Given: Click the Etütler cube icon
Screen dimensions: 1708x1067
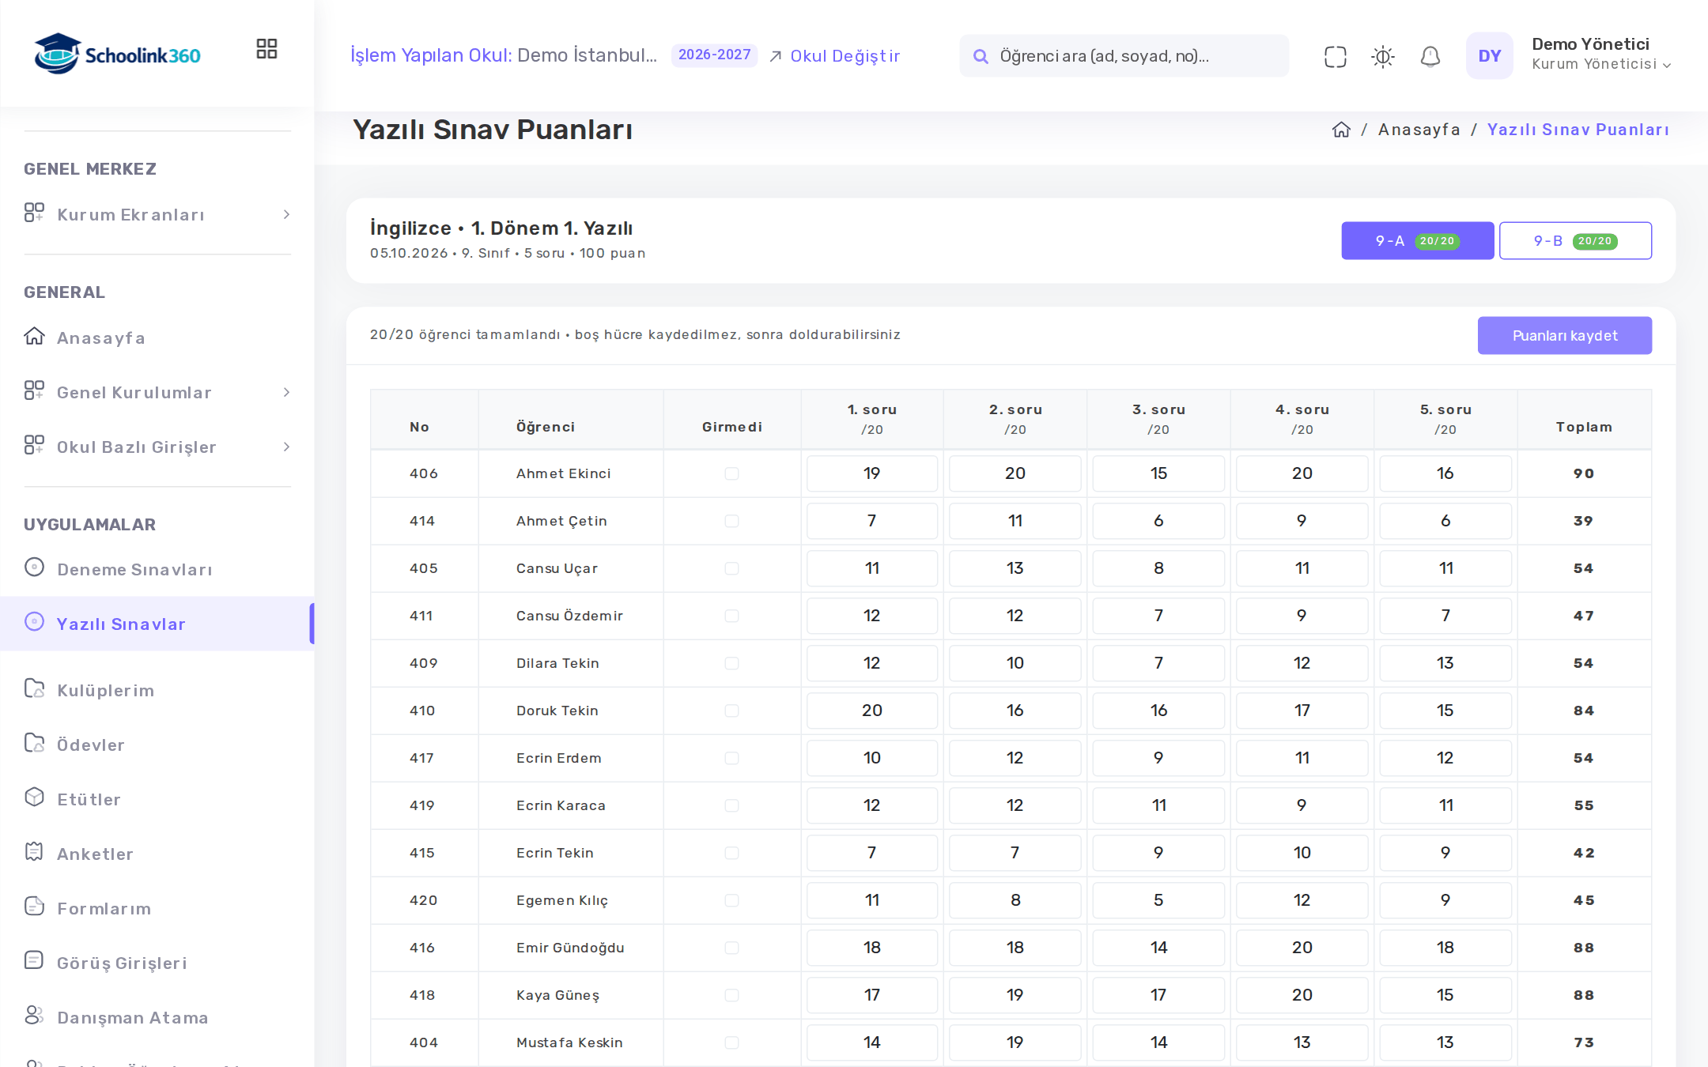Looking at the screenshot, I should (34, 797).
